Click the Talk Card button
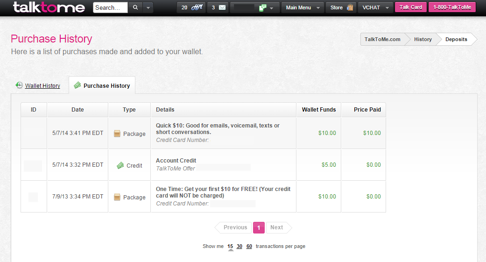 411,7
